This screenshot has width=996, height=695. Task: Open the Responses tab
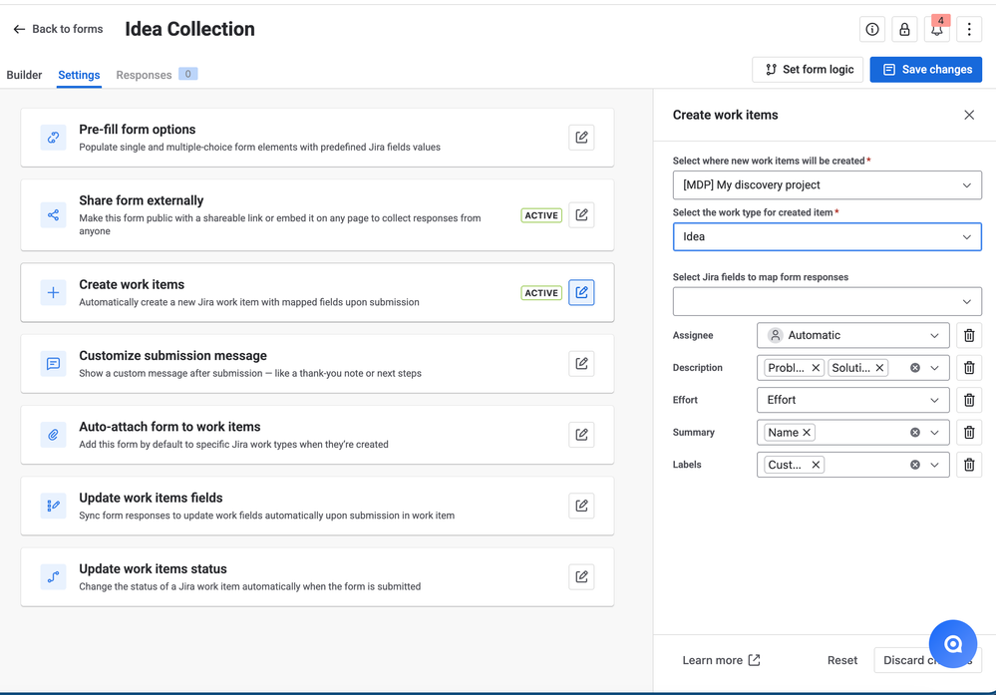click(x=145, y=75)
